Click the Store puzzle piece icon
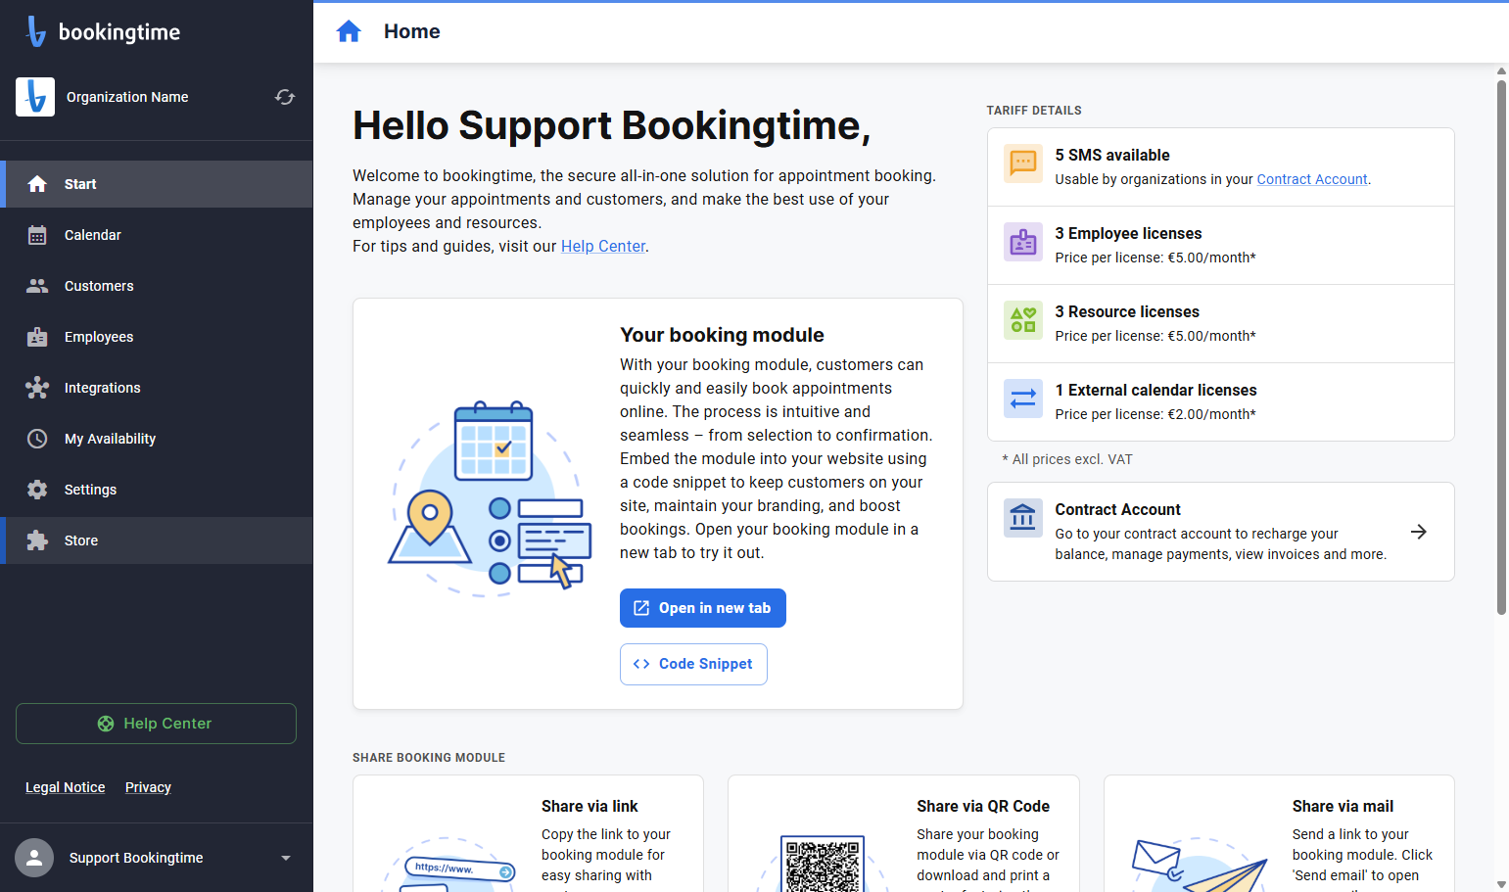Image resolution: width=1509 pixels, height=892 pixels. [37, 540]
